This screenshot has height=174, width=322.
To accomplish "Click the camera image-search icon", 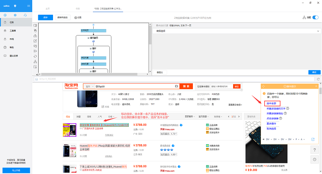I will click(x=176, y=86).
